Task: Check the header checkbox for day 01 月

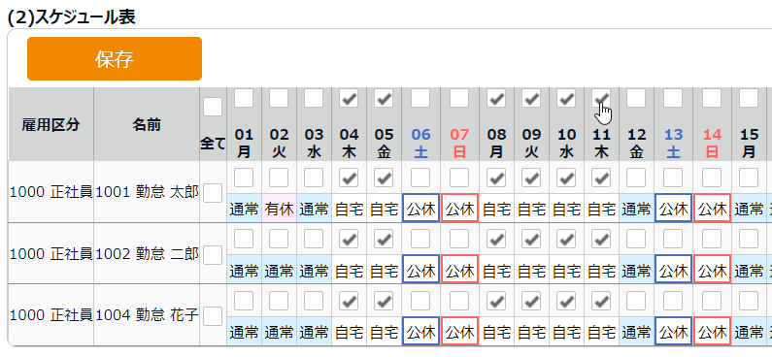Action: point(244,98)
